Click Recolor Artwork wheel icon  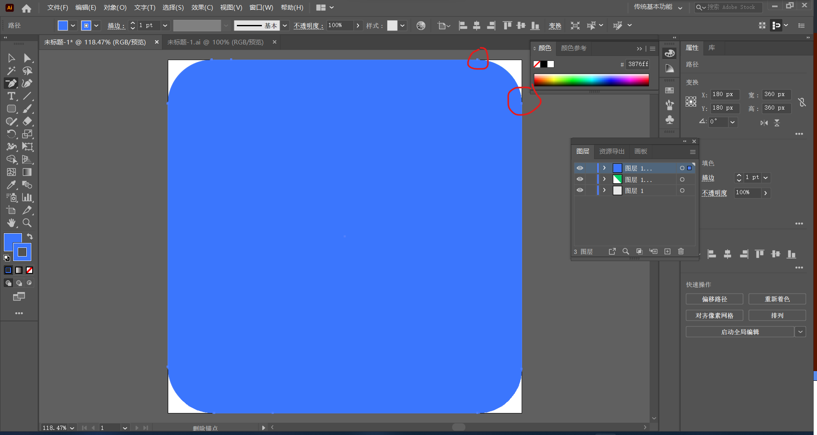click(x=421, y=25)
